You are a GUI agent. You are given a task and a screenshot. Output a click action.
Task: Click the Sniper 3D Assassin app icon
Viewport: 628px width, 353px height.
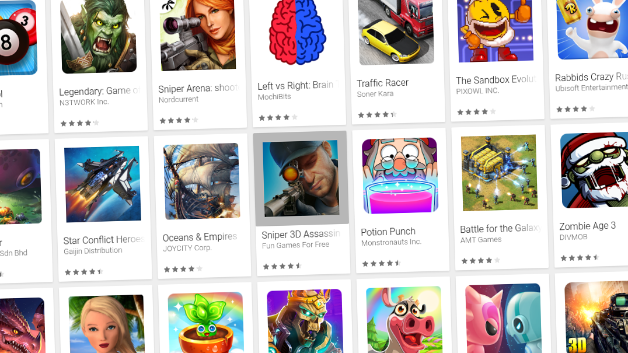(x=301, y=178)
